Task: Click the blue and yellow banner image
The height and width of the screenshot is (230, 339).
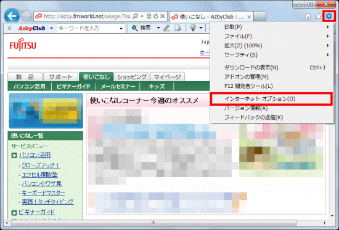Action: (x=46, y=111)
